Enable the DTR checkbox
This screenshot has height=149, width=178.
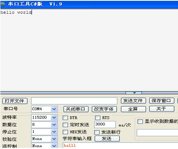pos(65,118)
